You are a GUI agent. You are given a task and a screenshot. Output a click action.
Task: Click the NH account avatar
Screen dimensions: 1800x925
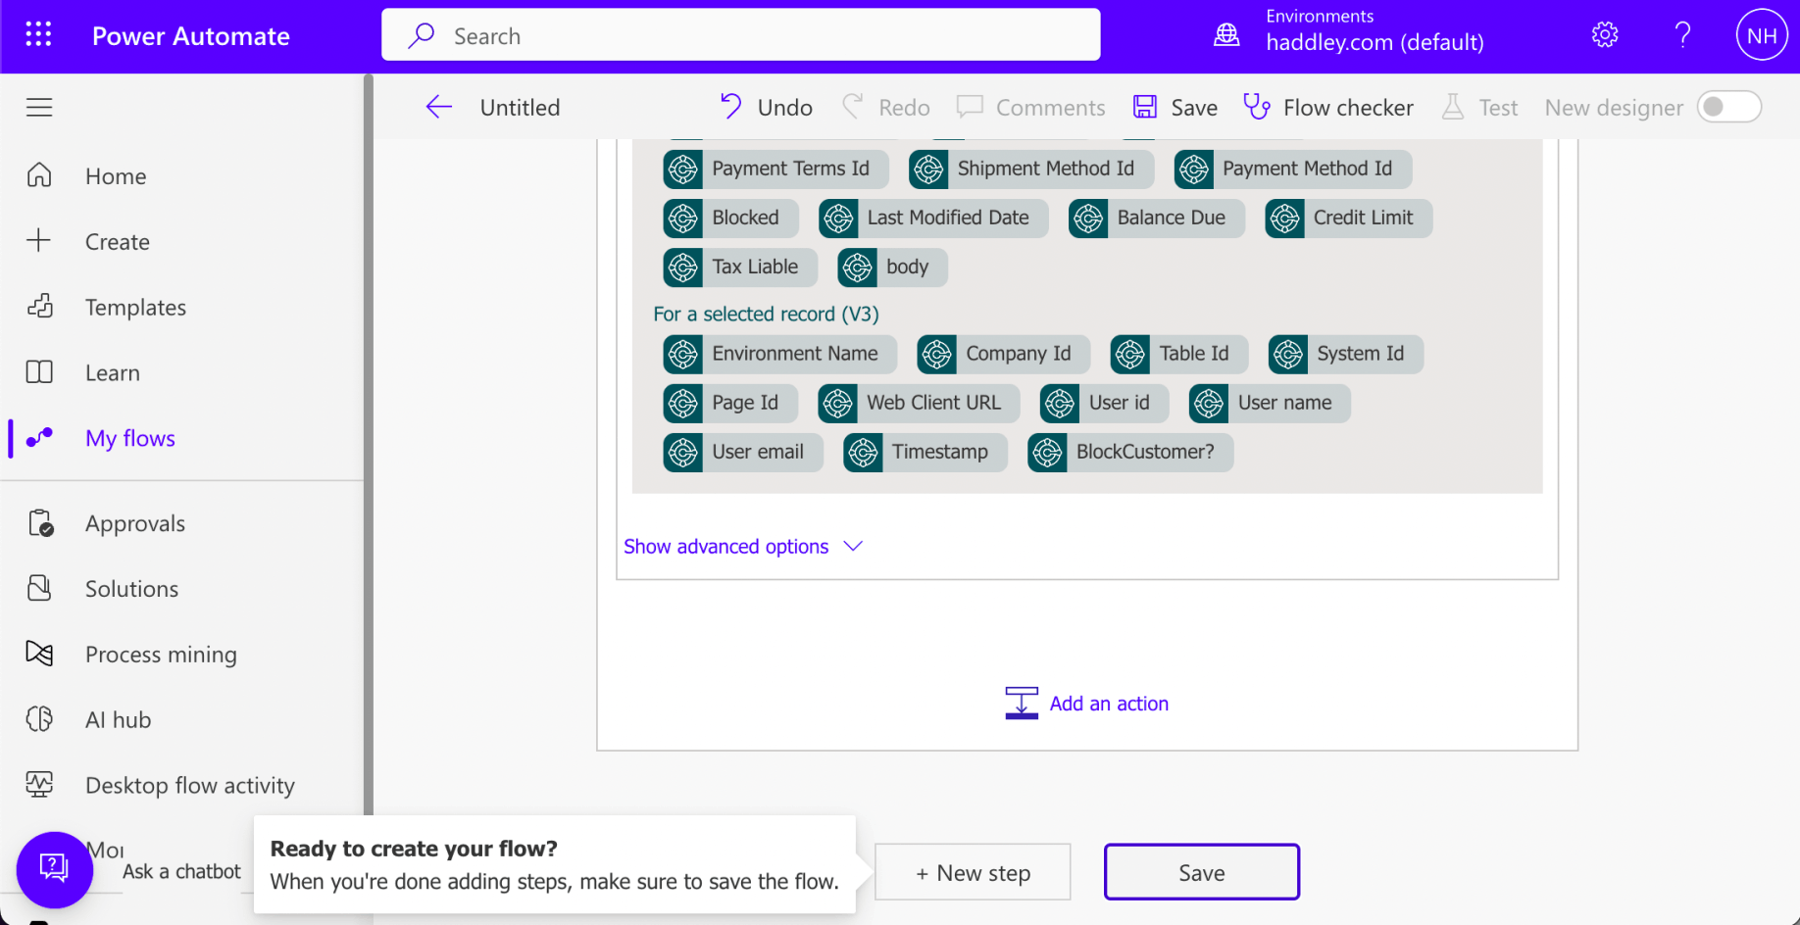click(1762, 36)
